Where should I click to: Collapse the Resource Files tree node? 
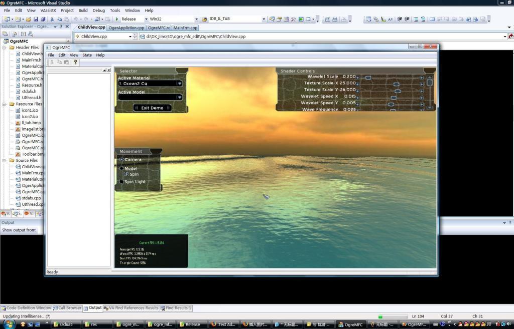[5, 104]
